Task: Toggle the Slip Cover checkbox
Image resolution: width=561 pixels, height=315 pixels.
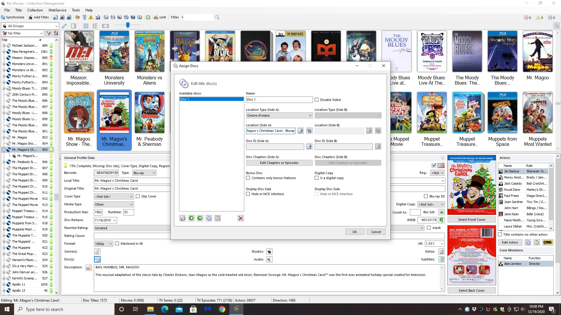Action: (138, 196)
